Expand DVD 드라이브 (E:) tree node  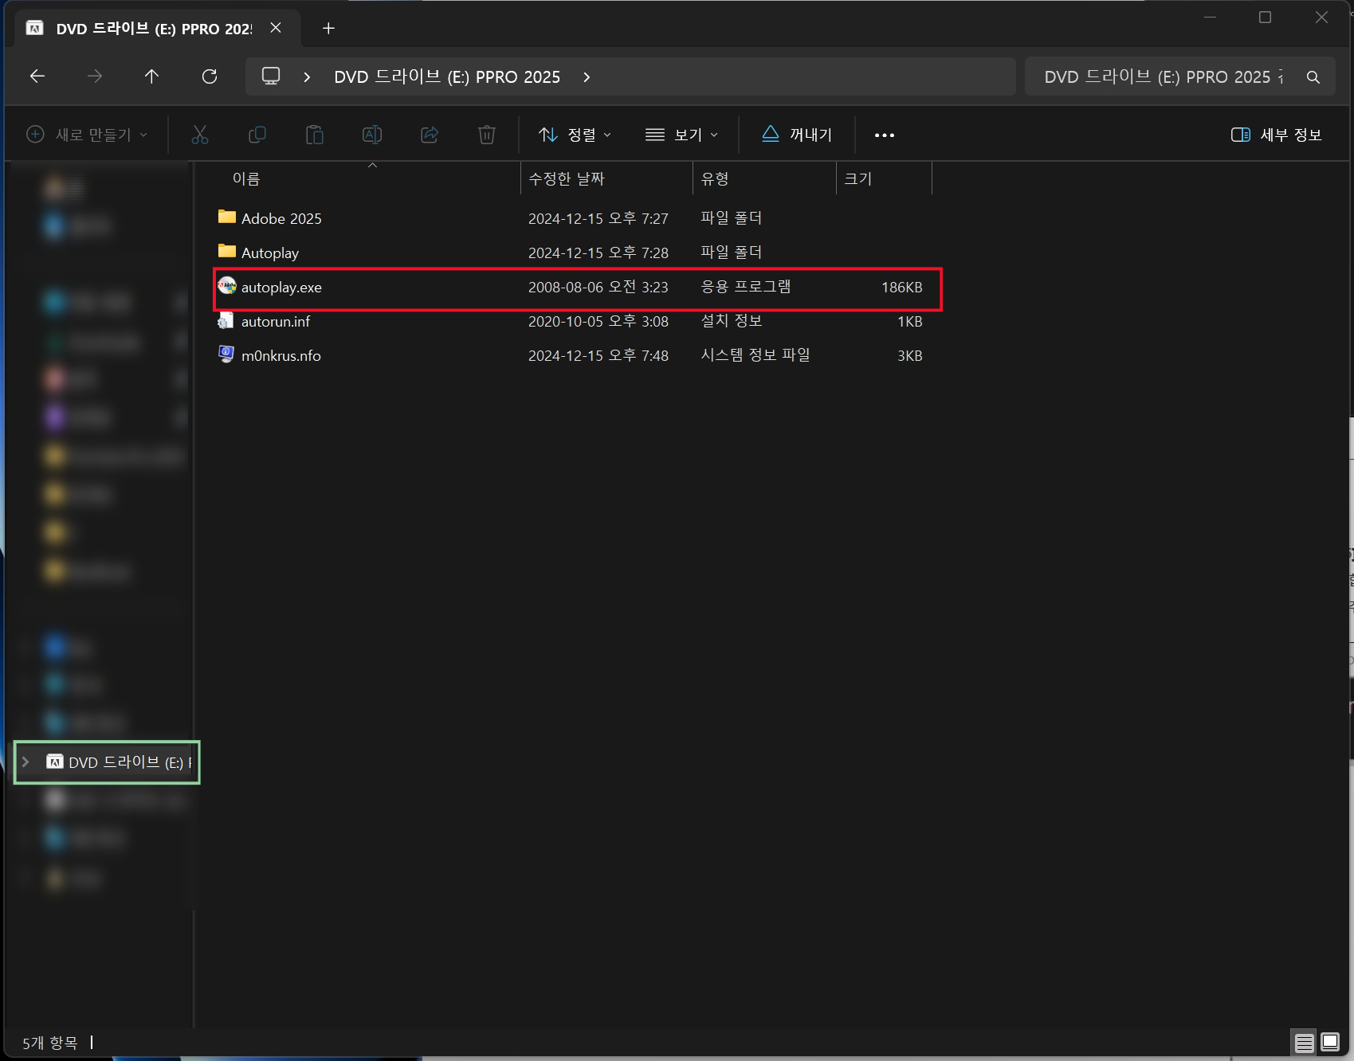pos(26,762)
